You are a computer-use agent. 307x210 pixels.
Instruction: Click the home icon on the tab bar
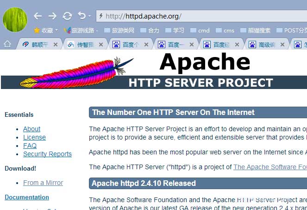pos(7,44)
